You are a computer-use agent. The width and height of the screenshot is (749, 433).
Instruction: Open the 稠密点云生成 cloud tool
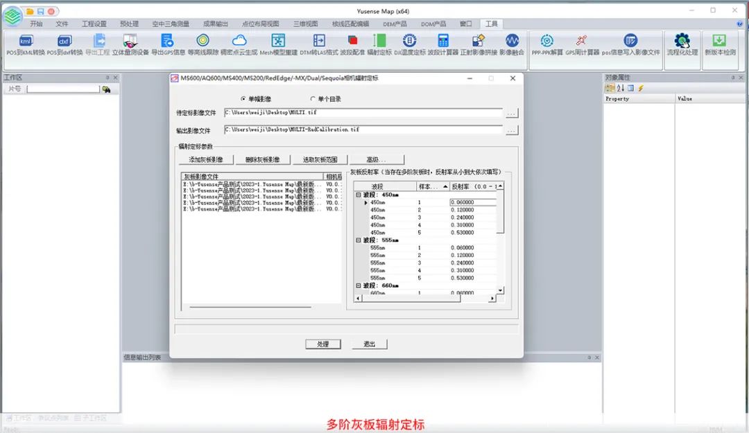pyautogui.click(x=239, y=42)
